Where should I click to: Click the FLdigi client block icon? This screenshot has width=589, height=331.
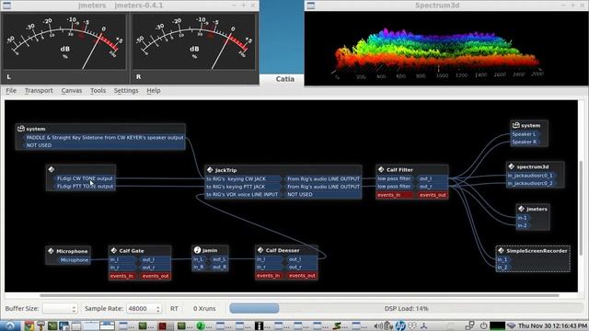point(52,169)
